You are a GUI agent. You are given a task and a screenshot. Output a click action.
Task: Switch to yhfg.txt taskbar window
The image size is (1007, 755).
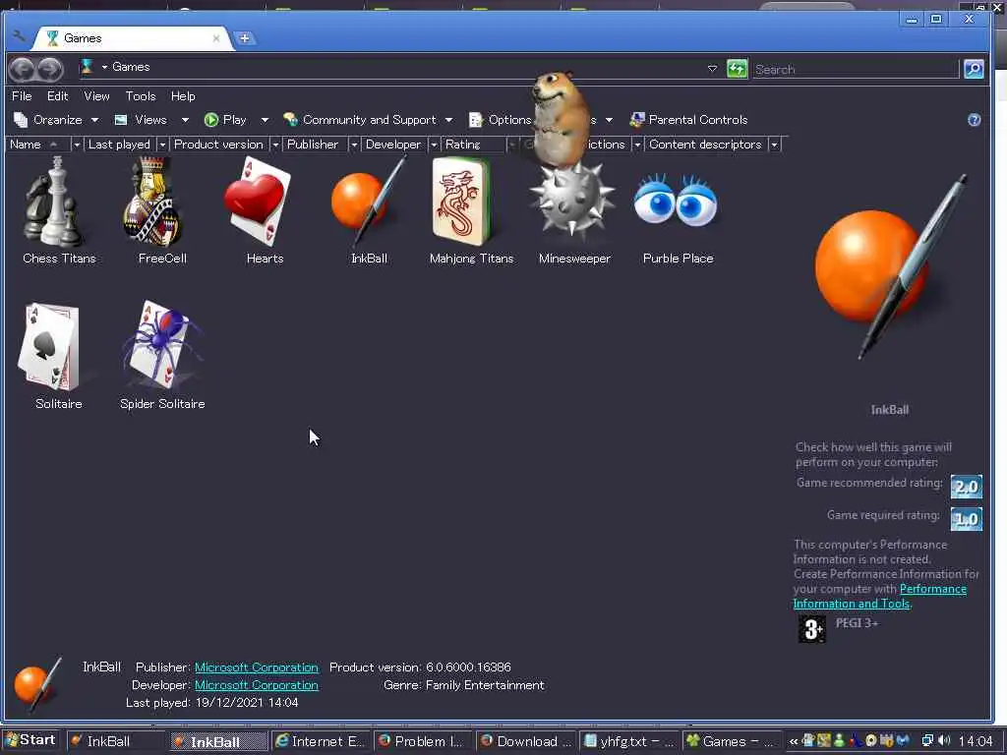pyautogui.click(x=628, y=741)
